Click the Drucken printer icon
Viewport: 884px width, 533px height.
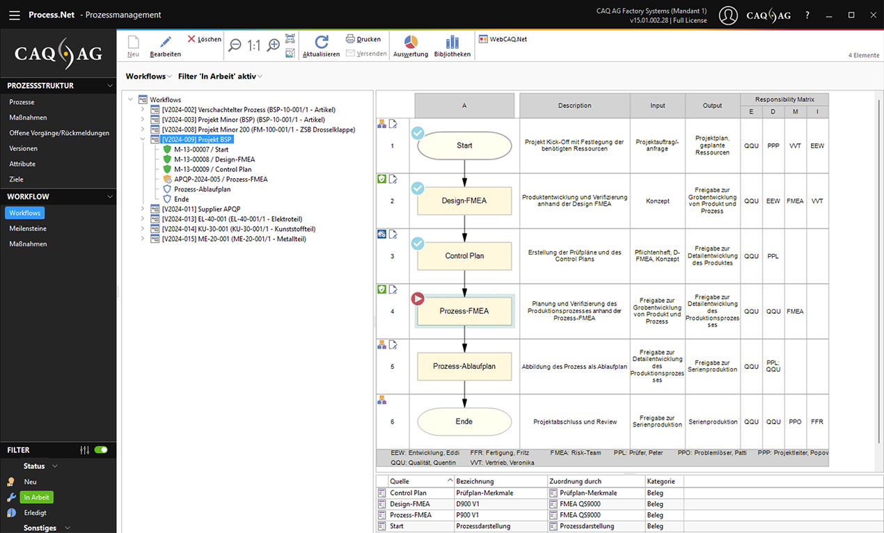pyautogui.click(x=351, y=40)
